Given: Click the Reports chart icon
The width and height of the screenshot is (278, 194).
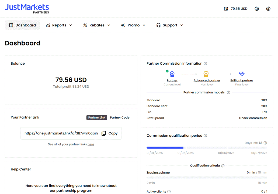Looking at the screenshot, I should coord(48,25).
